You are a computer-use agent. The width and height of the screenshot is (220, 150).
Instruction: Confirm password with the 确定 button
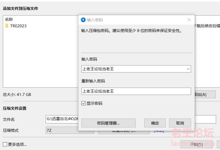155,123
